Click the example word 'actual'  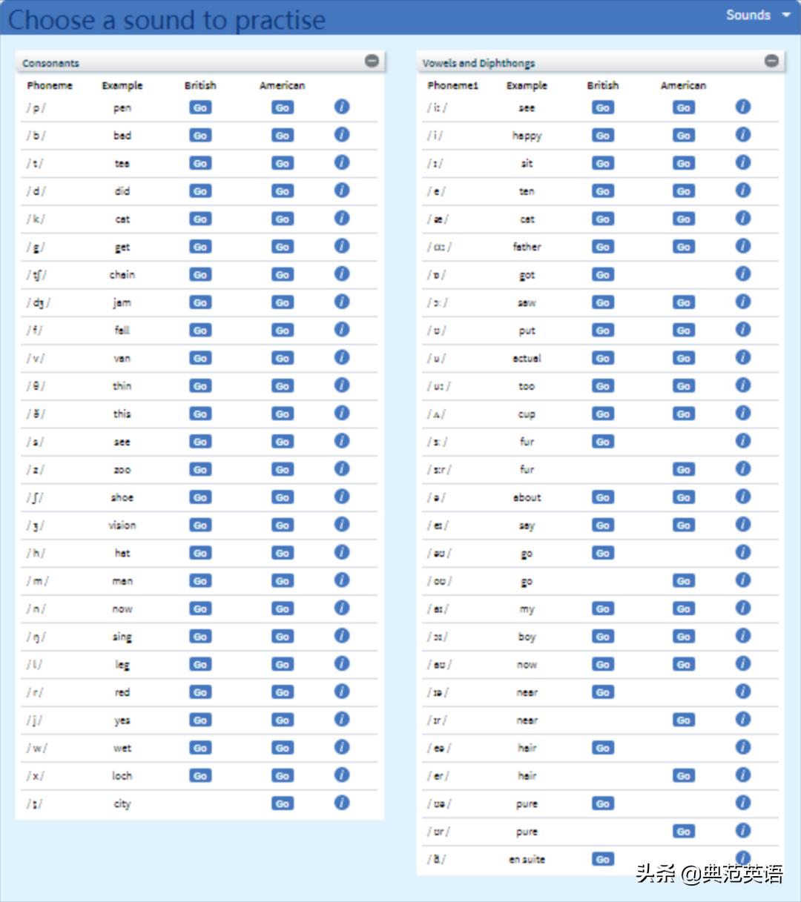pyautogui.click(x=527, y=358)
